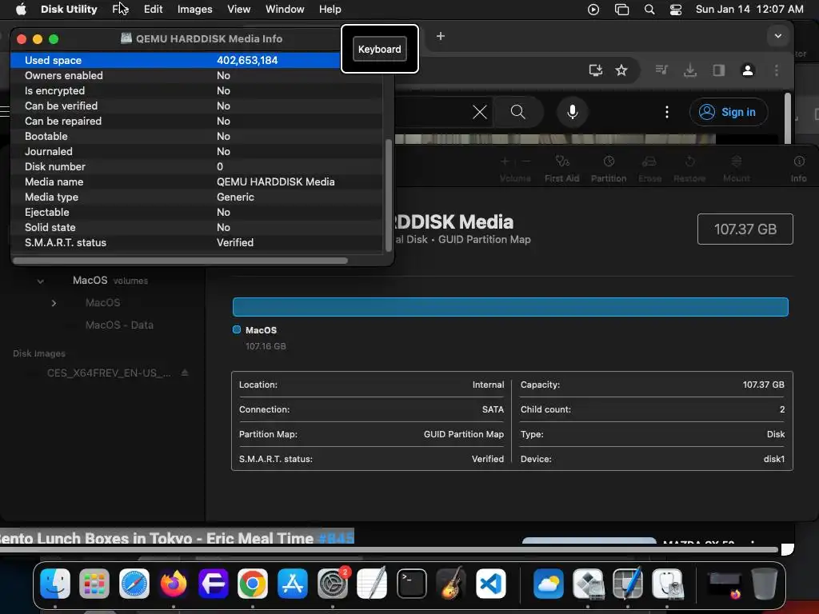Collapse the MacOS volumes group
This screenshot has height=614, width=819.
pos(40,281)
